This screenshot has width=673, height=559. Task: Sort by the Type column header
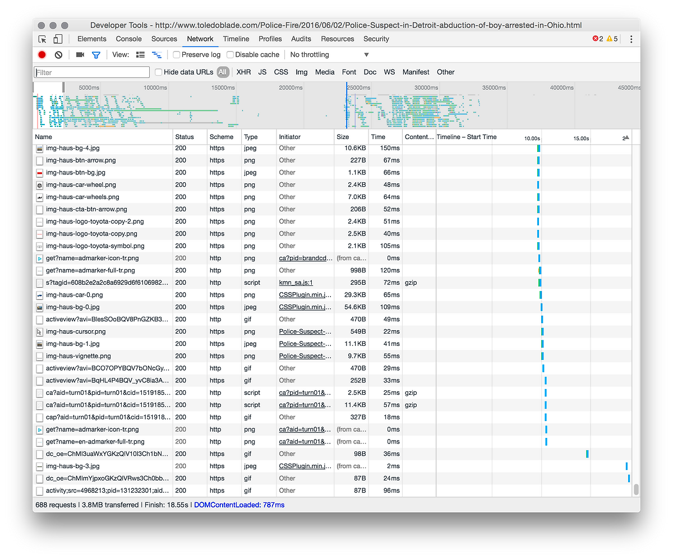(259, 137)
